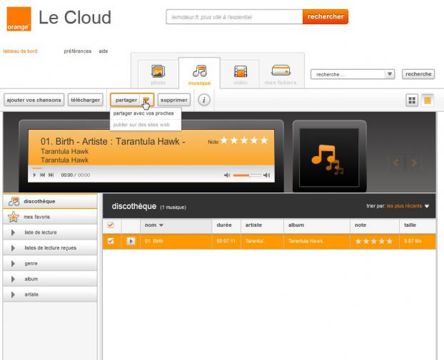Open mes favoris star item
Image resolution: width=444 pixels, height=360 pixels.
36,217
